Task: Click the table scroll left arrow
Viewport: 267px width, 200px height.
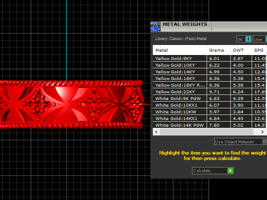Action: click(156, 132)
